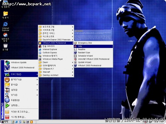The image size is (166, 124).
Task: Click Show Desktop icon in quick launch
Action: [13, 122]
